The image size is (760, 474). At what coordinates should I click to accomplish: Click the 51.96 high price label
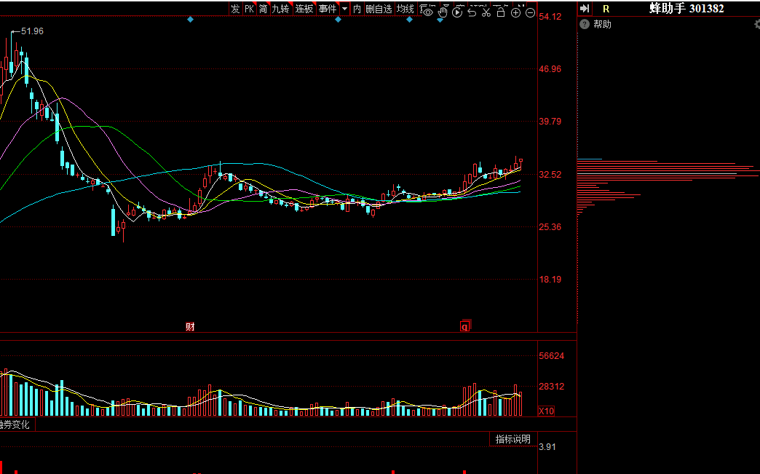pyautogui.click(x=32, y=31)
